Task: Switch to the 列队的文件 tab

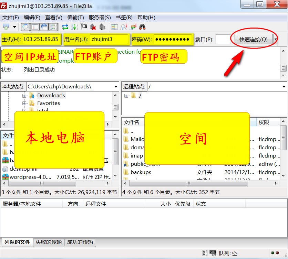Action: pos(18,242)
